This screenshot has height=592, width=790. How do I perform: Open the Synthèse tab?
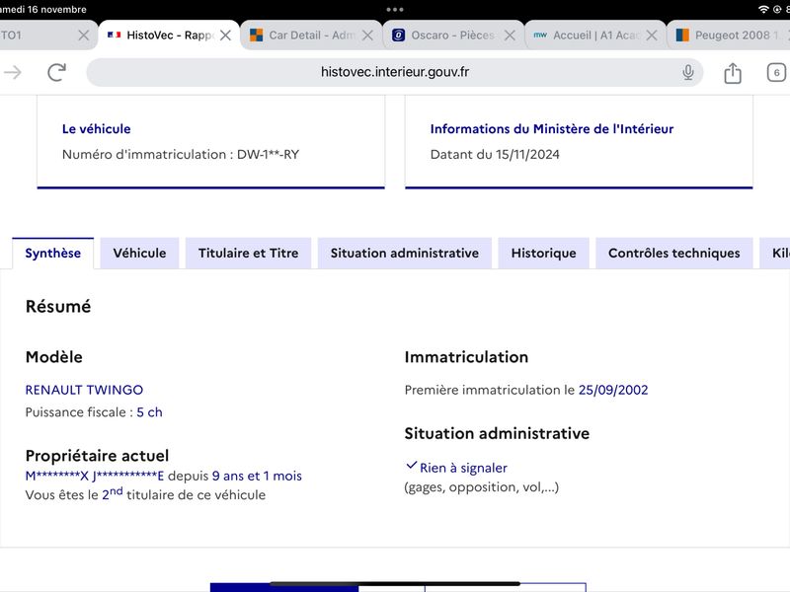53,254
